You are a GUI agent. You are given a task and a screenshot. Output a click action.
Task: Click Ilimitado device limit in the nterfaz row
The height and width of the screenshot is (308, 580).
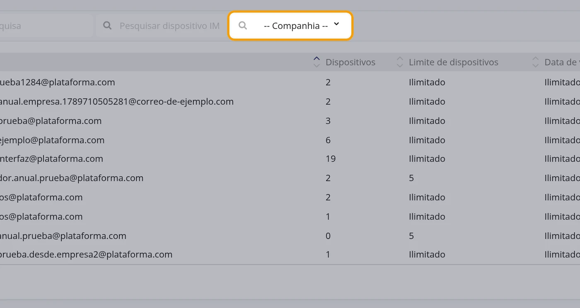(x=427, y=159)
